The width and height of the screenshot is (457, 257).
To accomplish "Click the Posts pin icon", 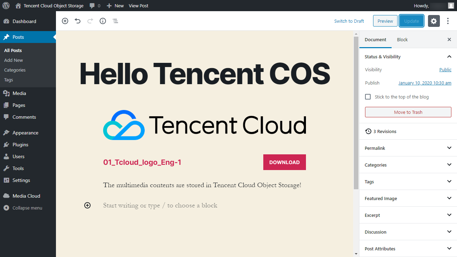I will tap(6, 37).
